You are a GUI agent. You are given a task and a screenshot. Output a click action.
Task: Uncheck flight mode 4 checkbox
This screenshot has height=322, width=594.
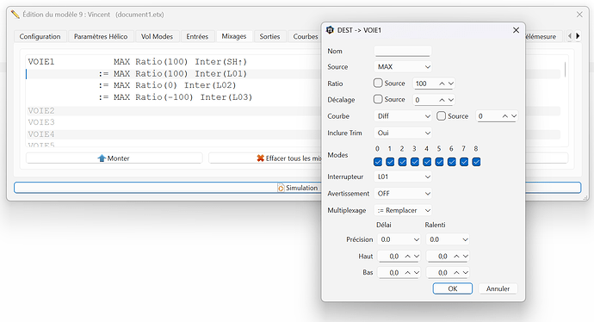pyautogui.click(x=427, y=162)
